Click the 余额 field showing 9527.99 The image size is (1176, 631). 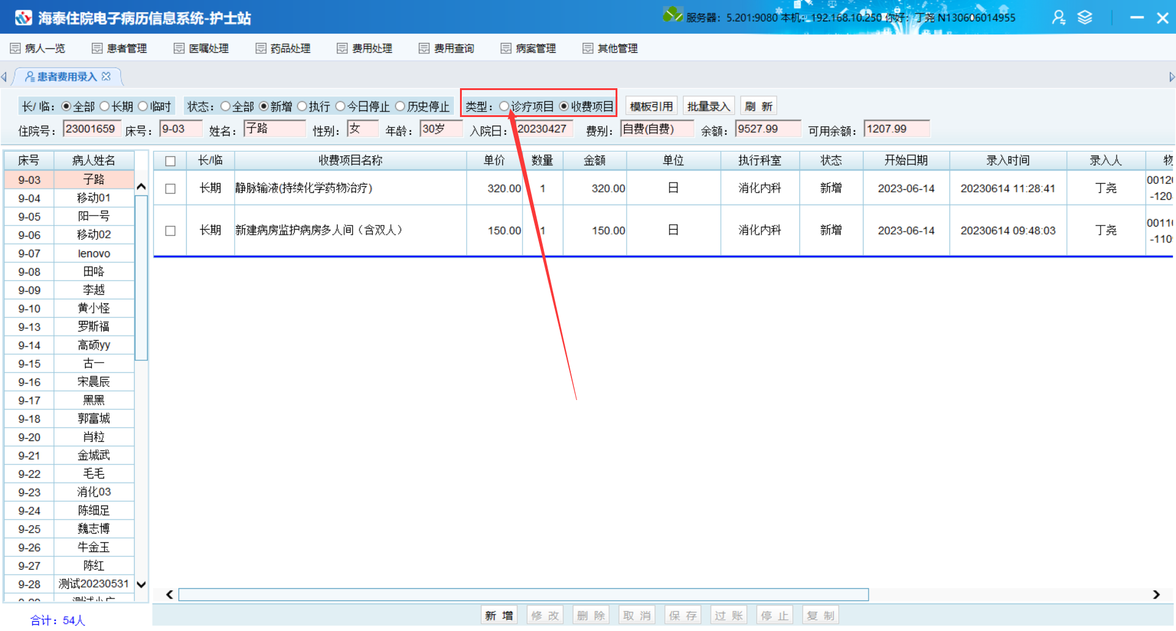pyautogui.click(x=768, y=129)
